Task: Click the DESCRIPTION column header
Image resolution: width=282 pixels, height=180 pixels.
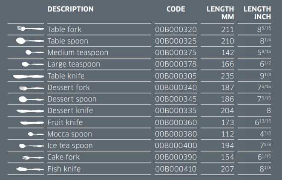Action: point(71,9)
